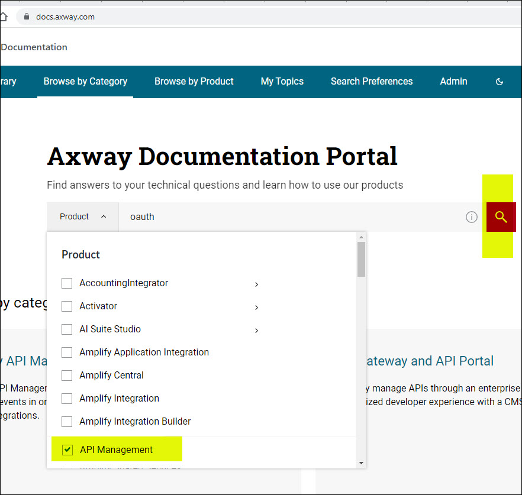522x495 pixels.
Task: Switch to the My Topics tab
Action: tap(282, 82)
